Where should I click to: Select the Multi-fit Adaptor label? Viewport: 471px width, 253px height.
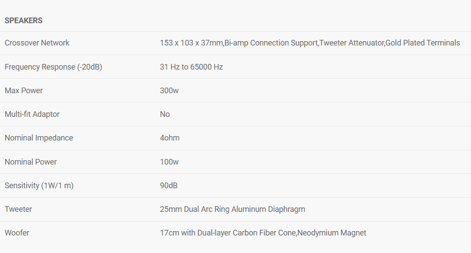tap(32, 114)
